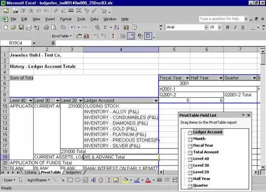The image size is (266, 192).
Task: Open the Ledger Account filter dropdown
Action: (x=156, y=100)
